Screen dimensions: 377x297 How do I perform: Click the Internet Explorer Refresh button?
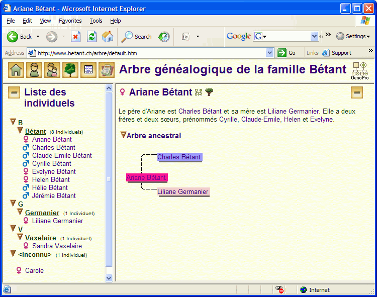tap(91, 36)
